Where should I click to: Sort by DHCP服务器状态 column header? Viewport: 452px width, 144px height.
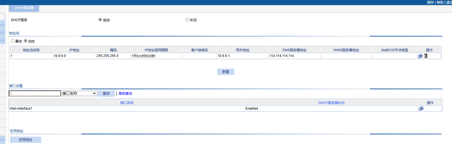(331, 103)
